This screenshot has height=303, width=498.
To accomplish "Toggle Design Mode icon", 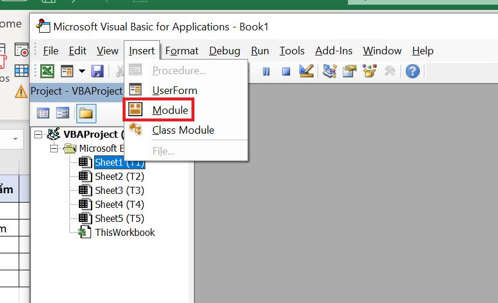I will pos(307,71).
